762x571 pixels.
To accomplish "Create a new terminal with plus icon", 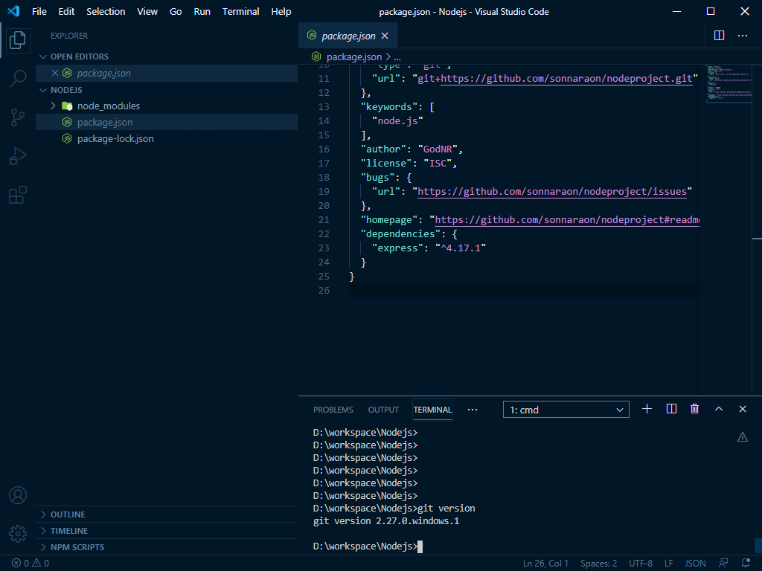I will point(647,409).
